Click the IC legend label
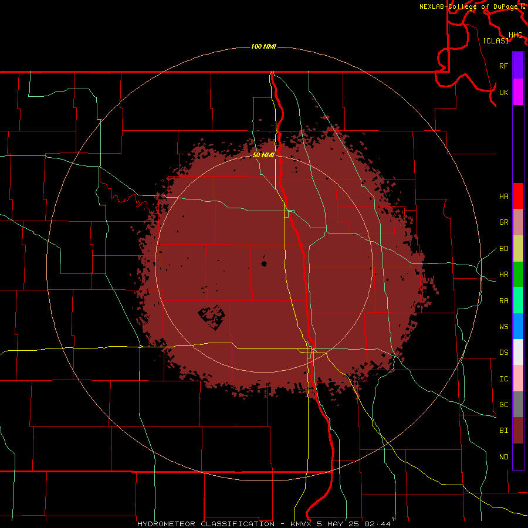 (503, 379)
